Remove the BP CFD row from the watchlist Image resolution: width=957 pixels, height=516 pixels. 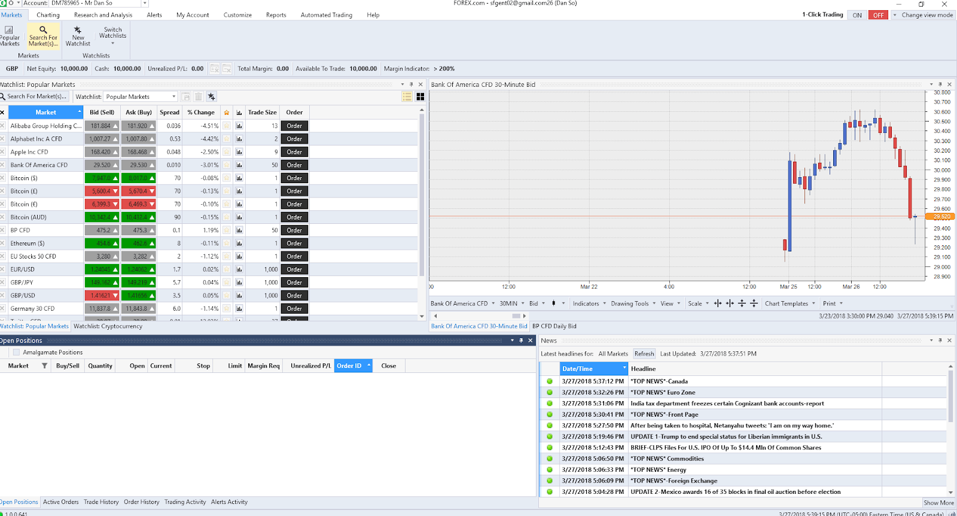2,230
